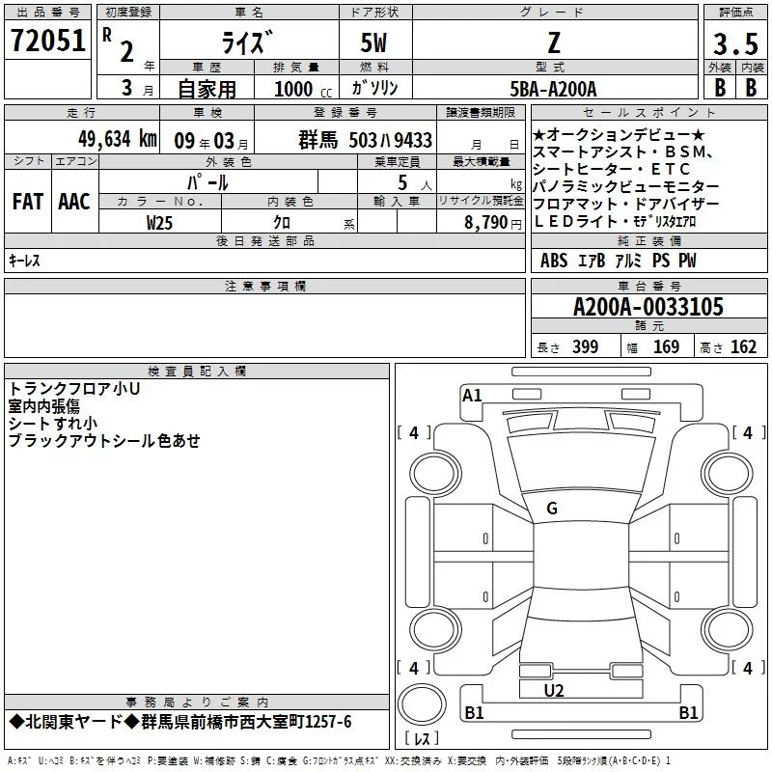The width and height of the screenshot is (772, 772).
Task: Click the recycle deposit 8,790 yen value
Action: pos(492,222)
